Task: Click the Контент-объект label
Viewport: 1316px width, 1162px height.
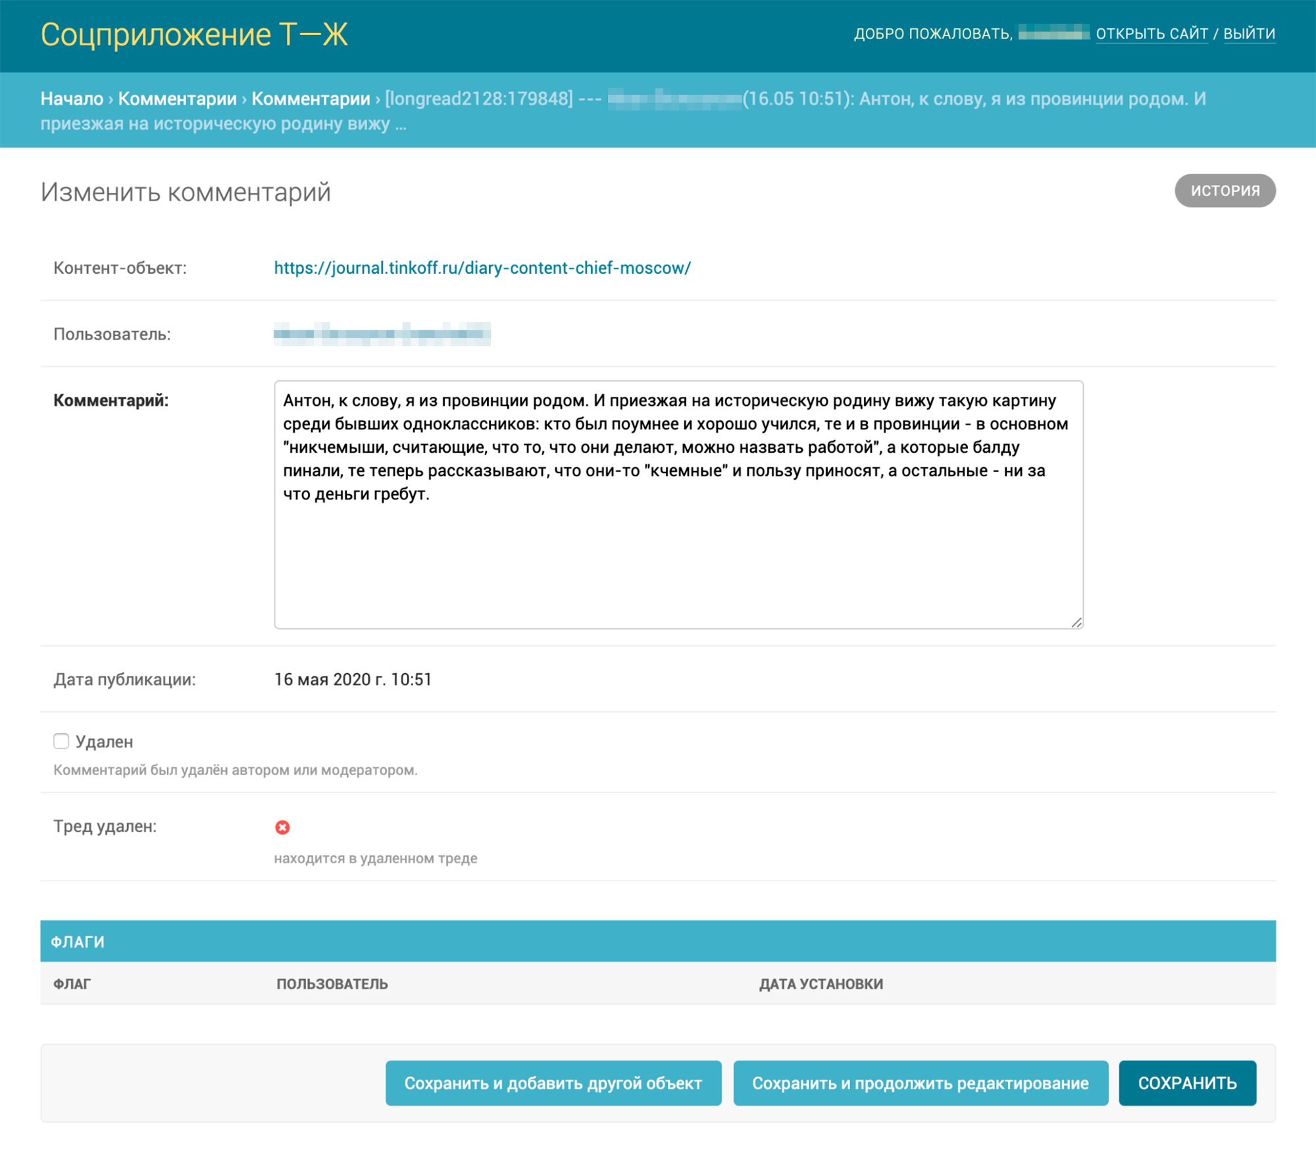Action: [x=120, y=268]
